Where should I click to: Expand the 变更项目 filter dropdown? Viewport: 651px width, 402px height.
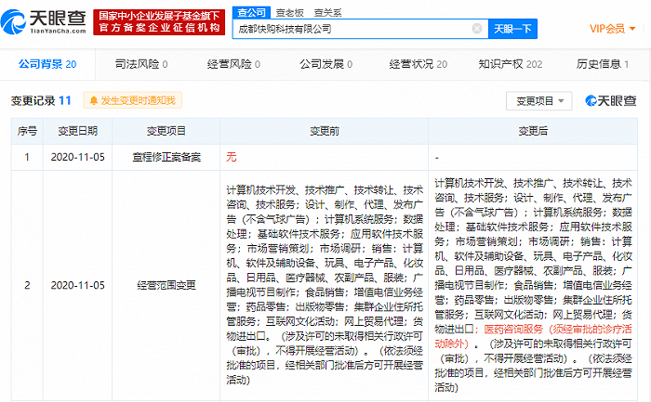tap(538, 101)
